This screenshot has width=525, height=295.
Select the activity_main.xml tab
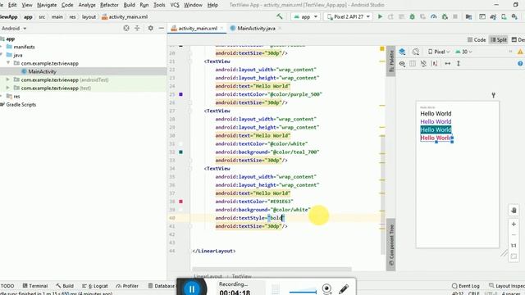click(197, 29)
